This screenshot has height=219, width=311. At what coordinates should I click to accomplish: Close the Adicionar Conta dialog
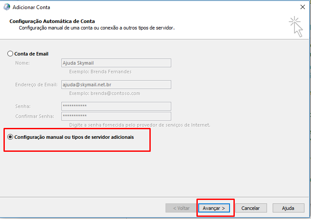[302, 7]
